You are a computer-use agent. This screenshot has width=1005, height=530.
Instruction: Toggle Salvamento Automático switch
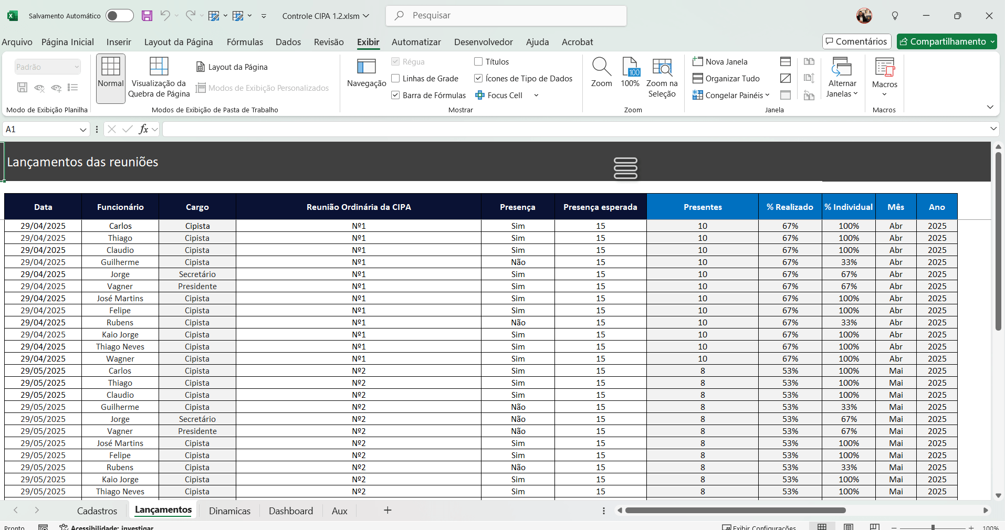(119, 16)
